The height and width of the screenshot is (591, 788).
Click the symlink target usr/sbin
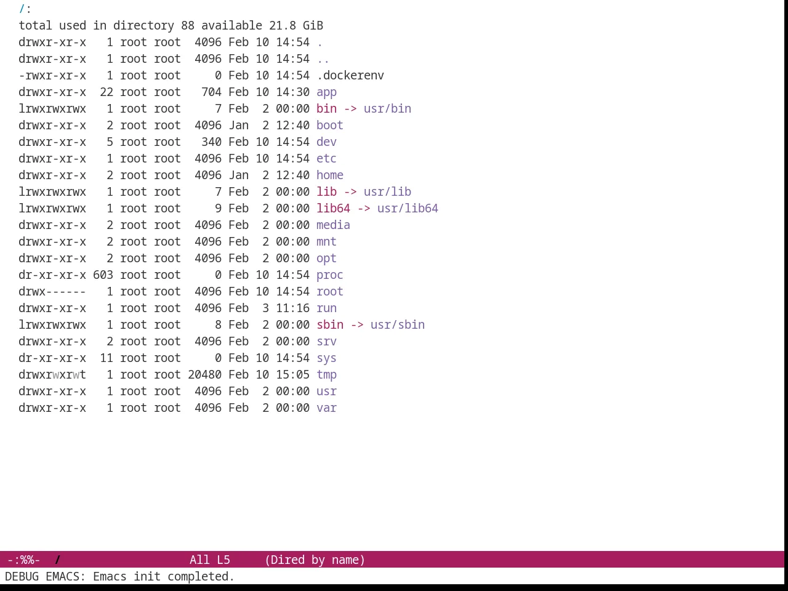tap(398, 324)
